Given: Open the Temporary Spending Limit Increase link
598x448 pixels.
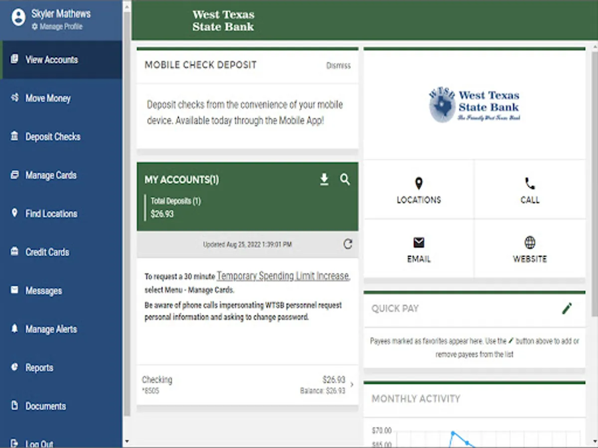Looking at the screenshot, I should 284,276.
